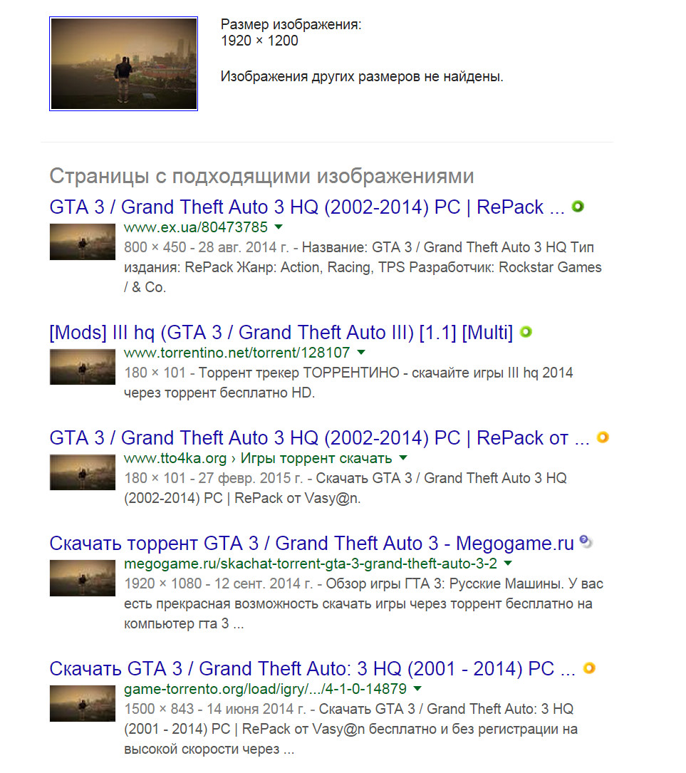Click yellow rating icon beside tto4ka result

click(x=603, y=437)
